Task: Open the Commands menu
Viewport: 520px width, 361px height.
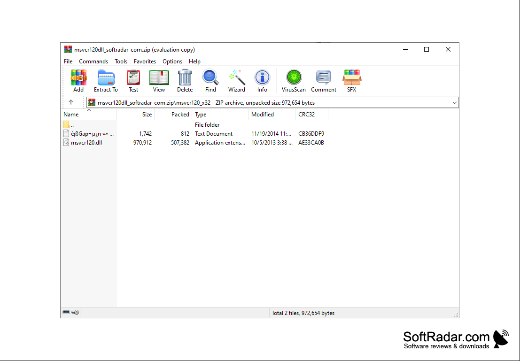Action: pos(93,61)
